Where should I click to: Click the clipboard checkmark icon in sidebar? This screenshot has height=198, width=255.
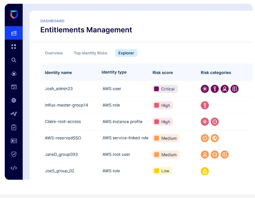(14, 127)
